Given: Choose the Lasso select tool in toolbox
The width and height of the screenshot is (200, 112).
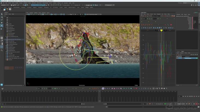Looking at the screenshot, I should click(x=2, y=17).
